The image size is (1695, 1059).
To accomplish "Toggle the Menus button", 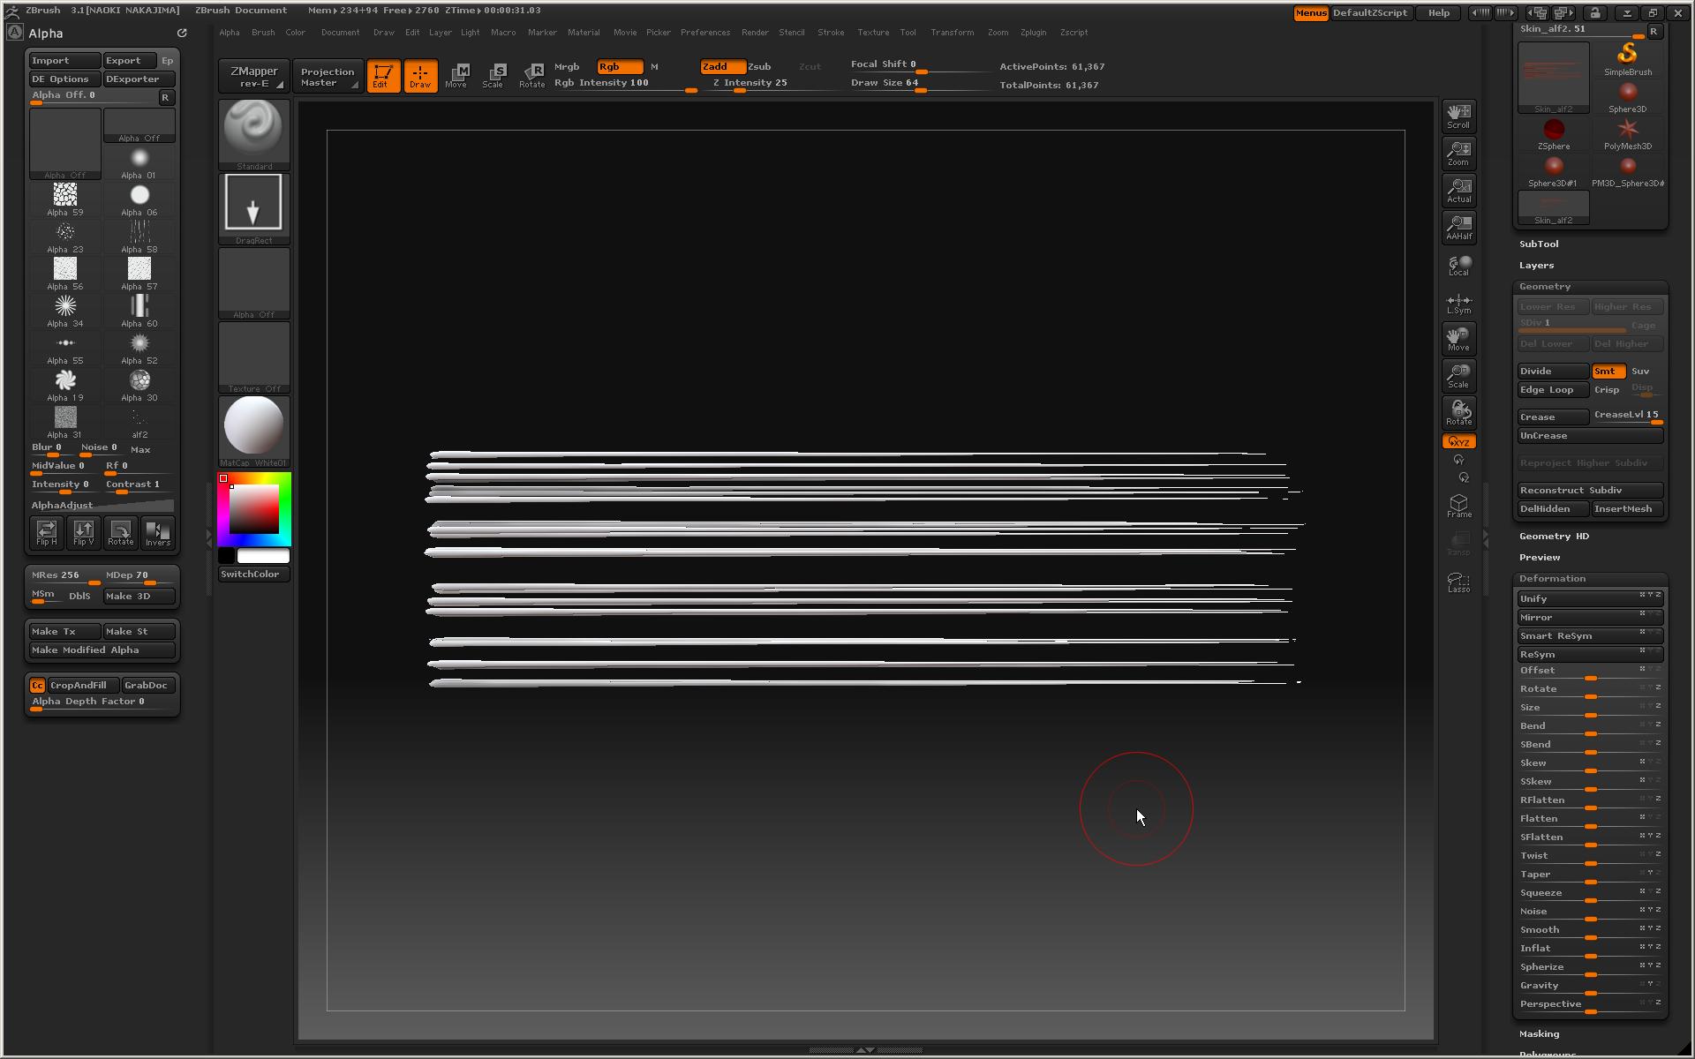I will (x=1311, y=13).
